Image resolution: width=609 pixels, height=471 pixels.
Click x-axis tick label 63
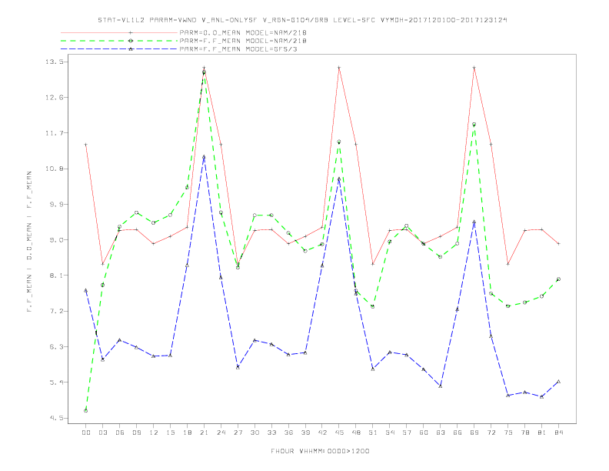tap(441, 433)
